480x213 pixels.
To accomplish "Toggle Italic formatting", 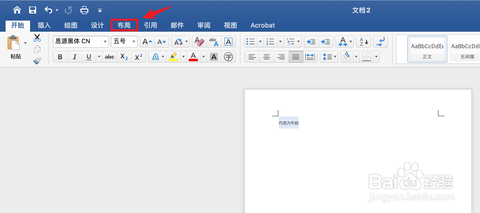I will coord(75,57).
